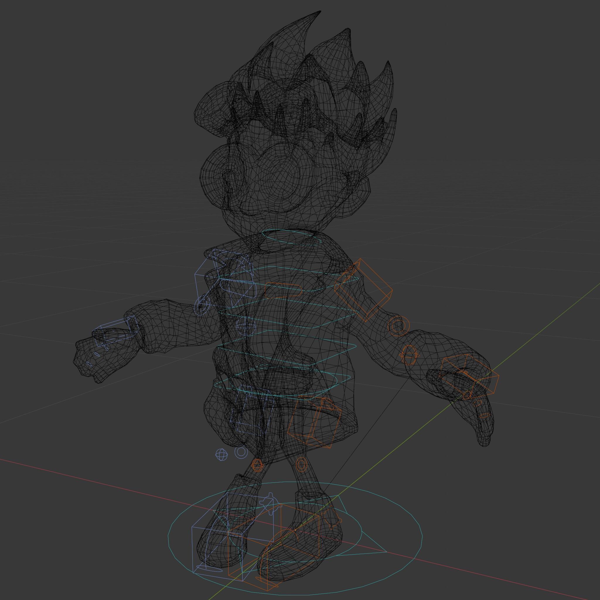Select the cyan neck ring control
The height and width of the screenshot is (600, 600).
point(291,237)
